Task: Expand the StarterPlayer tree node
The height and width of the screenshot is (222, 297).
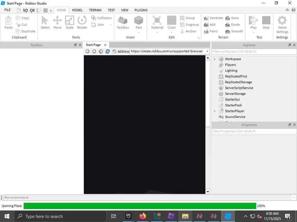Action: pos(215,111)
